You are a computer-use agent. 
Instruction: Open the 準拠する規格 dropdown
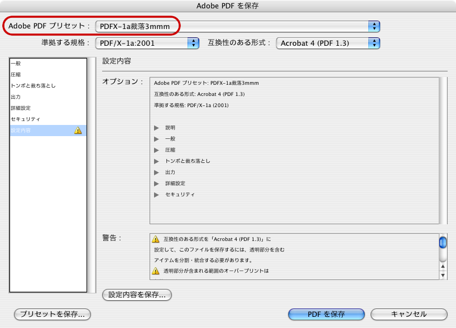[x=147, y=44]
